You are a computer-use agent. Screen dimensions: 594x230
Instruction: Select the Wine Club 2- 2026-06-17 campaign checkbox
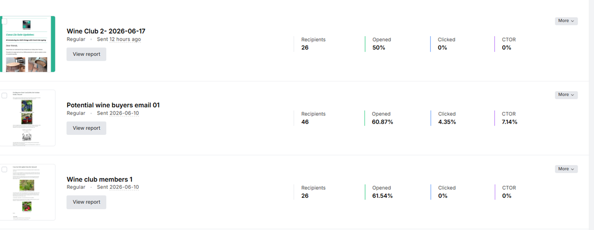click(4, 21)
